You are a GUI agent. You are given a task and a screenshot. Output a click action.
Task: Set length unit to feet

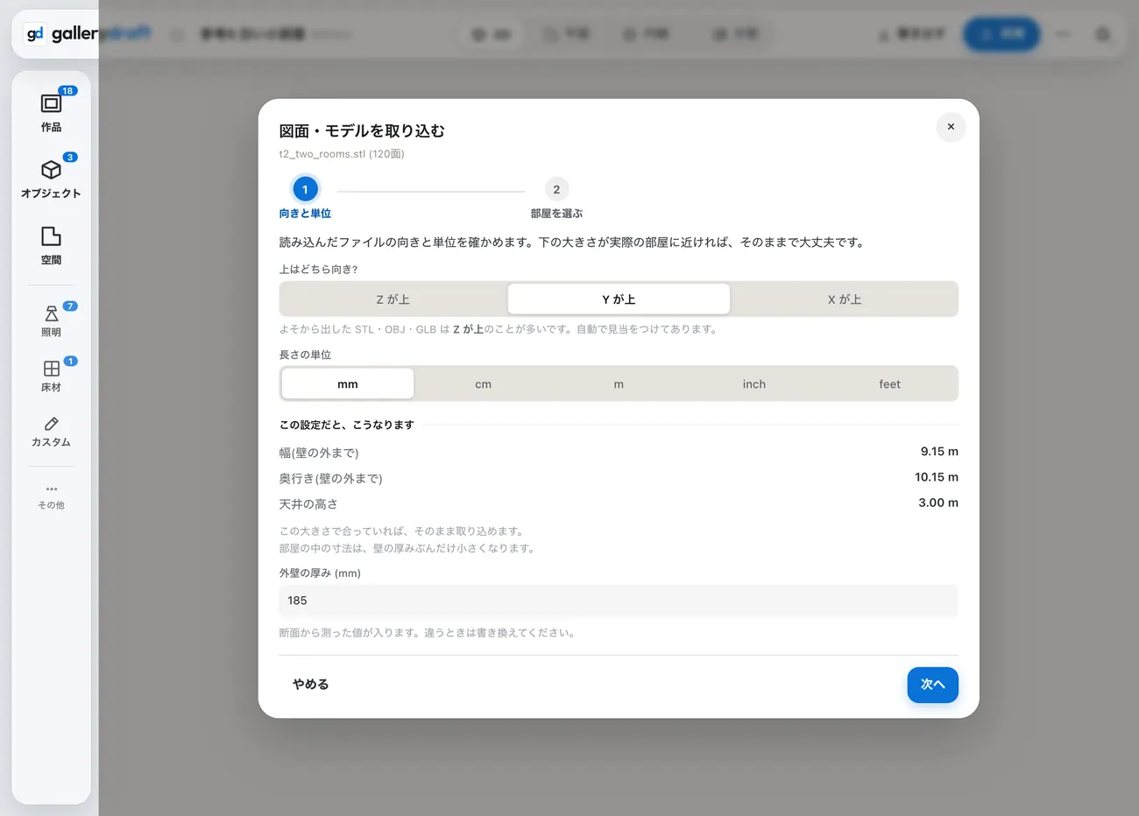tap(890, 383)
